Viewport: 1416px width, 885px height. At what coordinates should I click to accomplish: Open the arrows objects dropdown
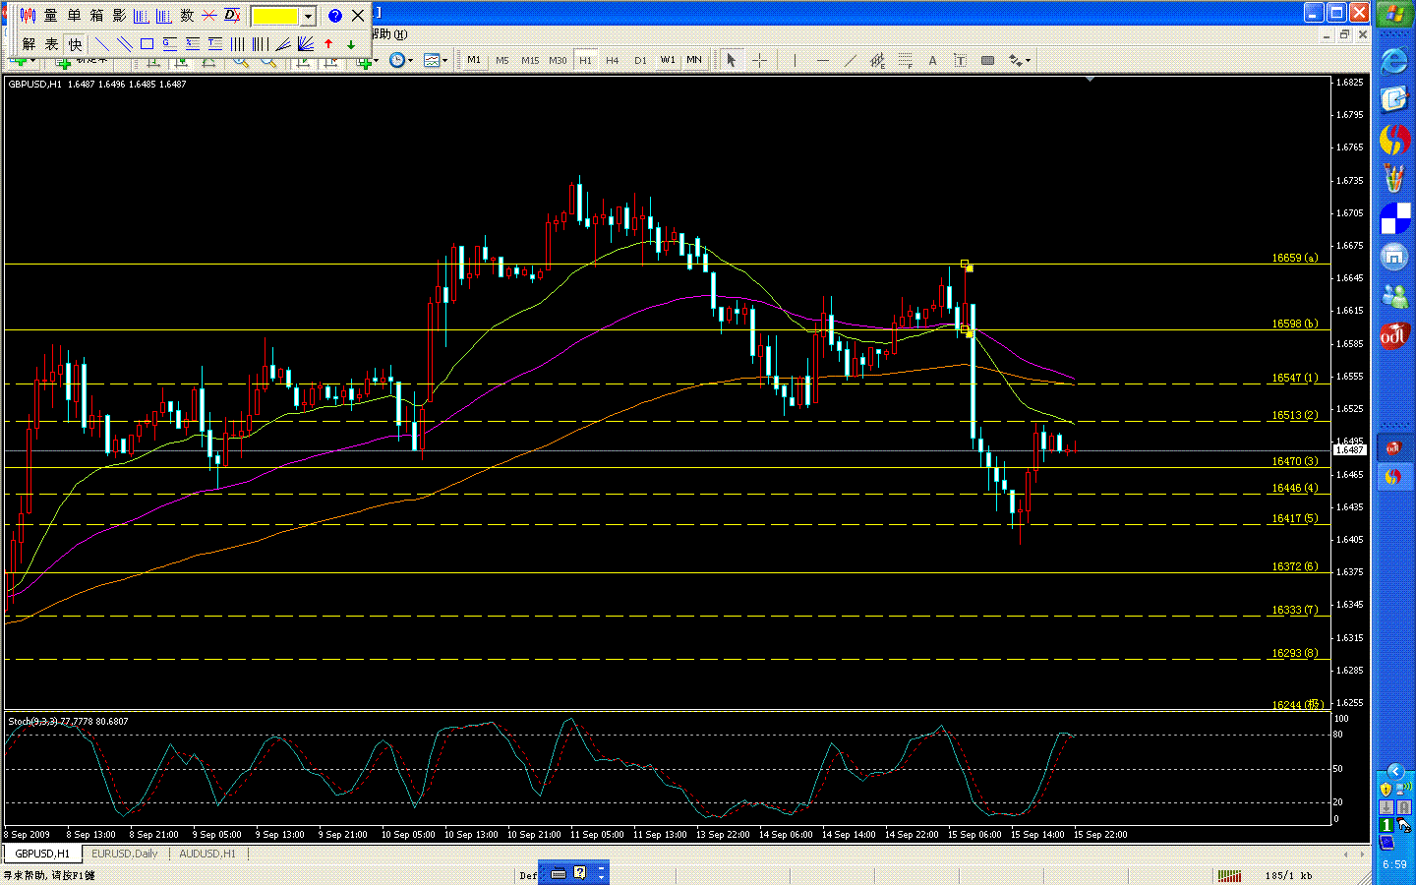(x=1020, y=60)
